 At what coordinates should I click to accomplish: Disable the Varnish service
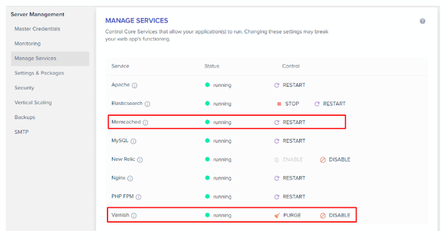tap(335, 215)
